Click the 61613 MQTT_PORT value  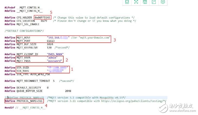tap(51, 41)
